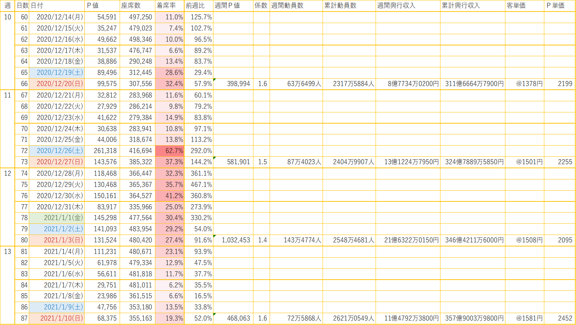This screenshot has height=325, width=576.
Task: Select the green holiday cell 2021/1/1(金)
Action: 57,218
